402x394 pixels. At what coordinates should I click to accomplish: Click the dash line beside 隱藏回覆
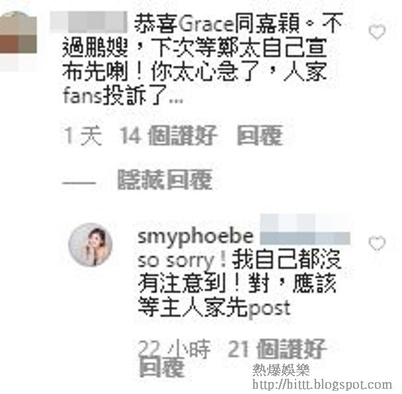(x=79, y=183)
